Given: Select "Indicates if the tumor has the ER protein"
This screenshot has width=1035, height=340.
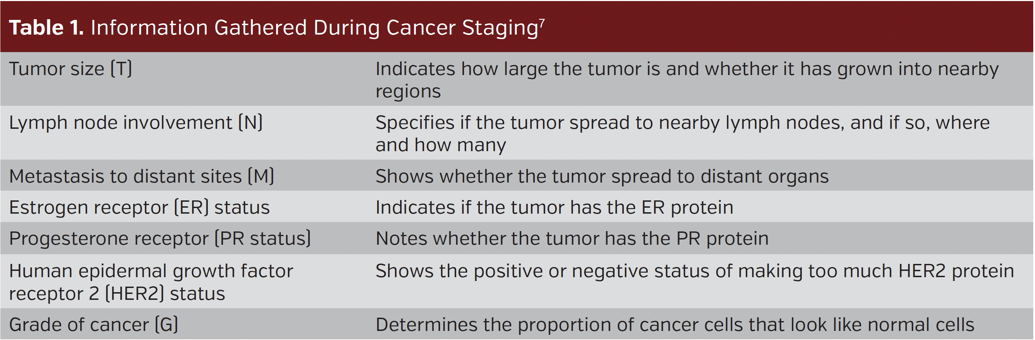Looking at the screenshot, I should pyautogui.click(x=554, y=208).
